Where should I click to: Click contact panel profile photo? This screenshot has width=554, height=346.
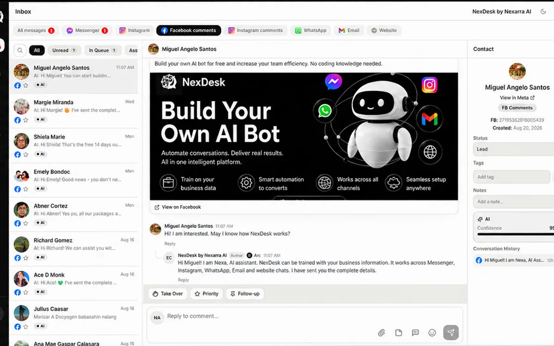[517, 72]
